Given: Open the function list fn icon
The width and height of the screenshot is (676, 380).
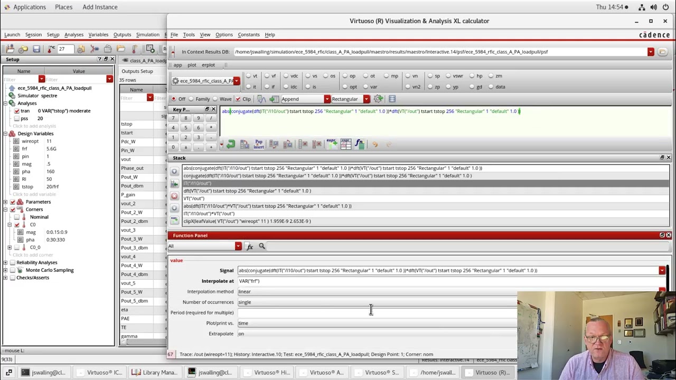Looking at the screenshot, I should pyautogui.click(x=360, y=144).
